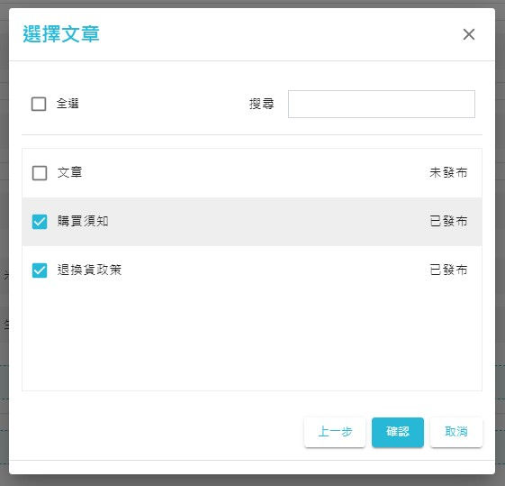The image size is (505, 486).
Task: Click 已發布 status in the 購買須知 row
Action: click(448, 221)
